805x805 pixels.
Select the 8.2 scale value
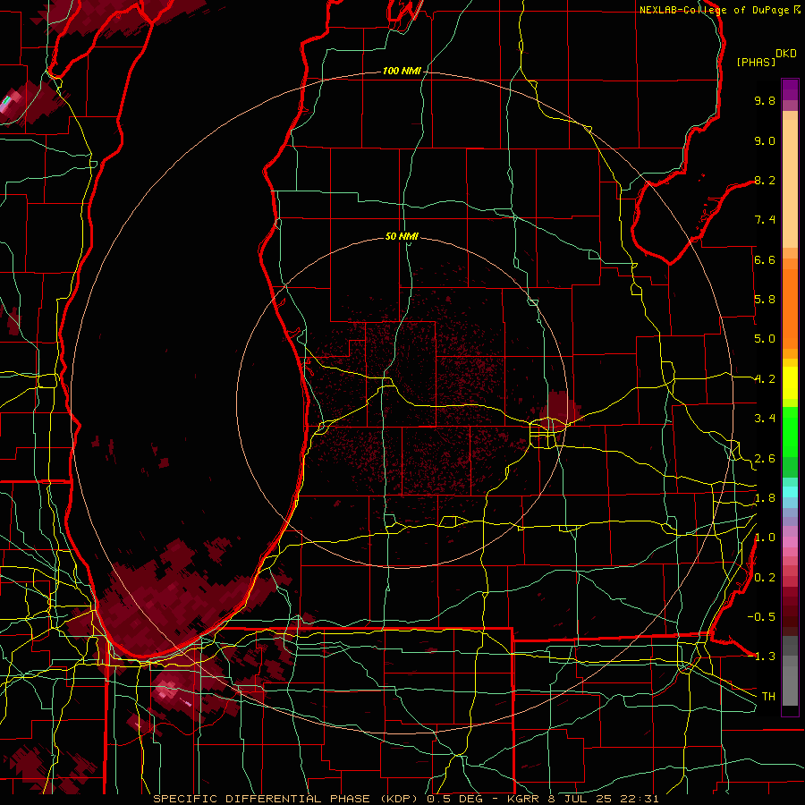click(765, 180)
